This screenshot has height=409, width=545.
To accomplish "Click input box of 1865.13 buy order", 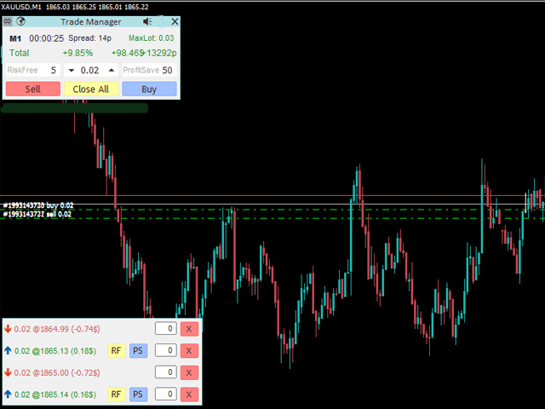I will tap(166, 350).
